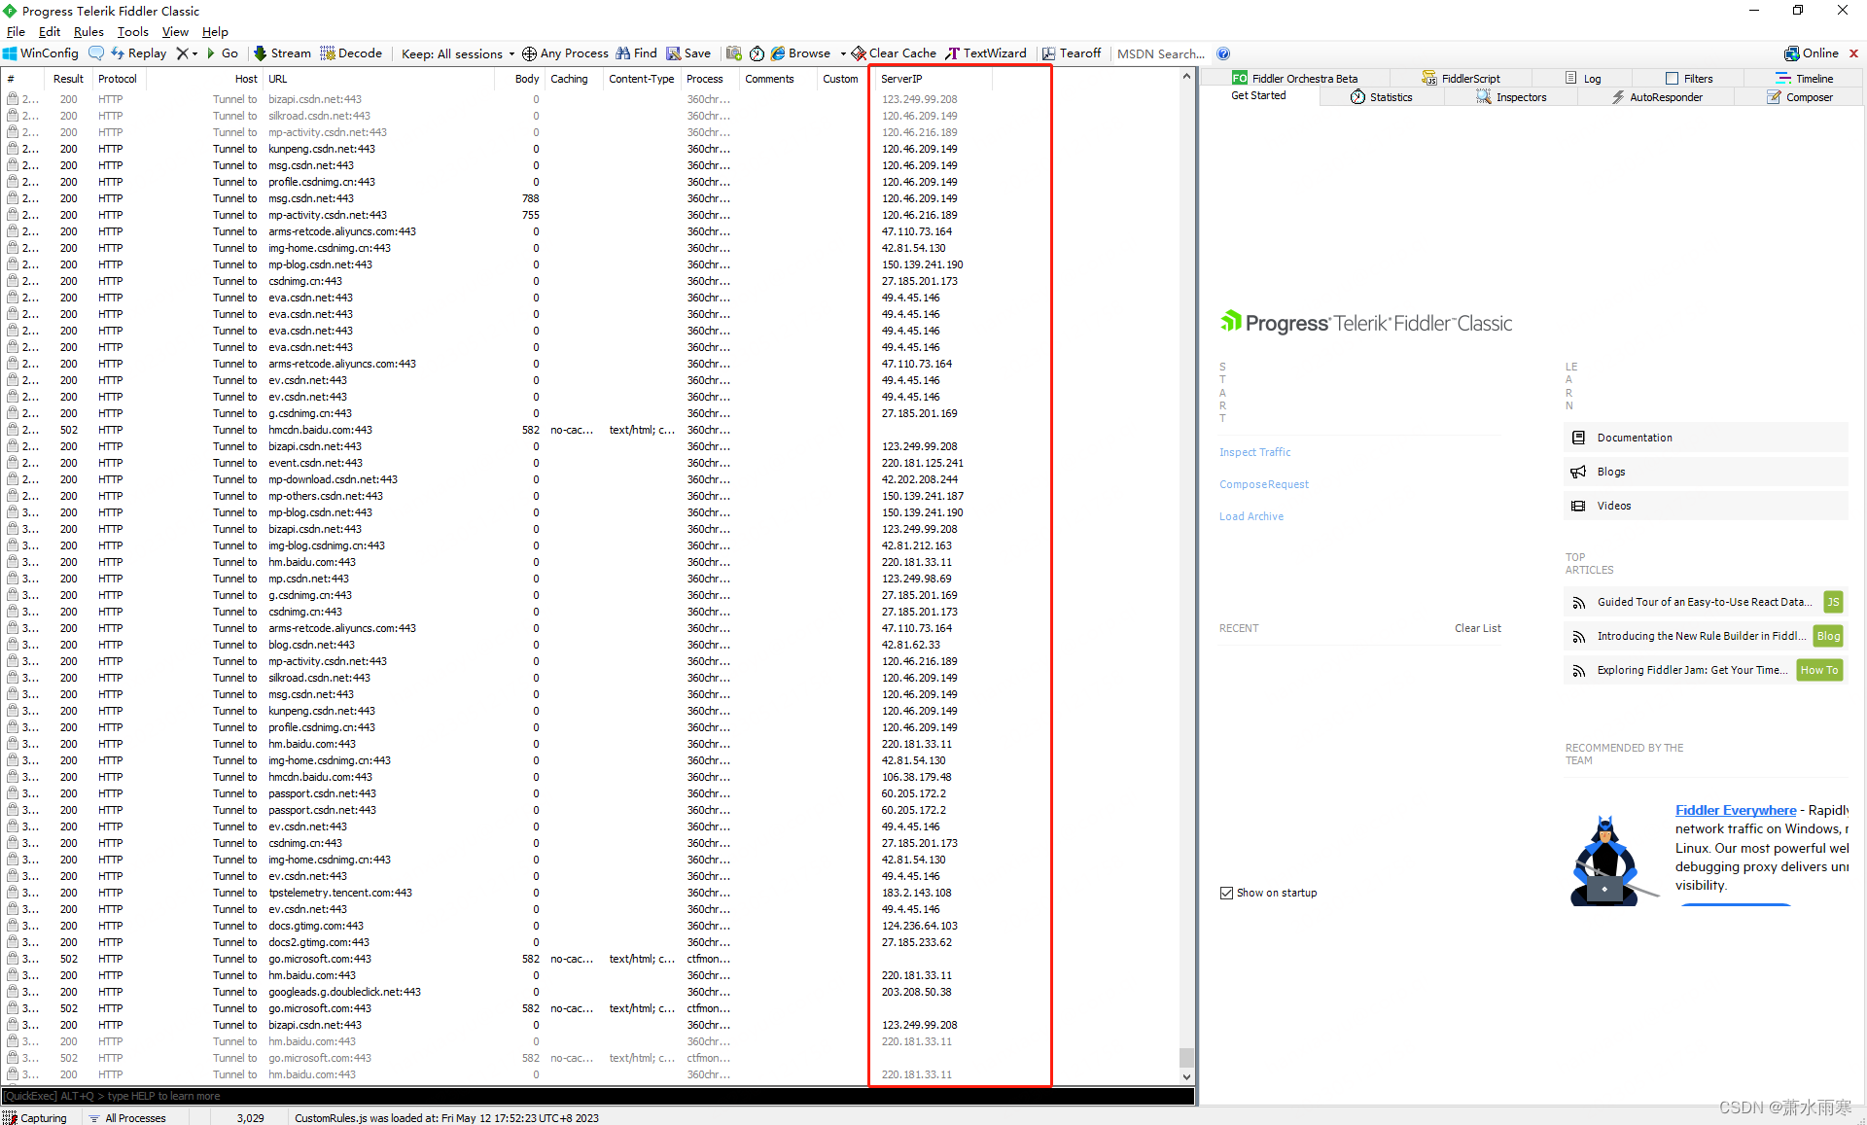Click the camera capture icon
The width and height of the screenshot is (1867, 1125).
coord(732,53)
